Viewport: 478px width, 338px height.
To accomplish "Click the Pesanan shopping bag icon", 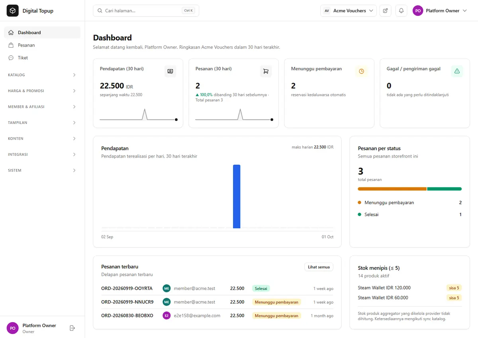I will click(11, 45).
